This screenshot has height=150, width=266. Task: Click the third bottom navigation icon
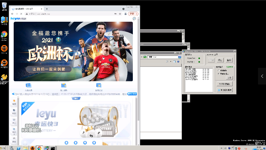[85, 143]
